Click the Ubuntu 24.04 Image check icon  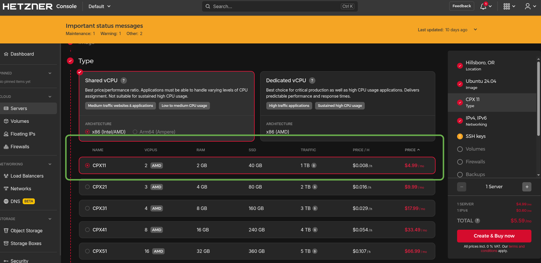[x=460, y=84]
